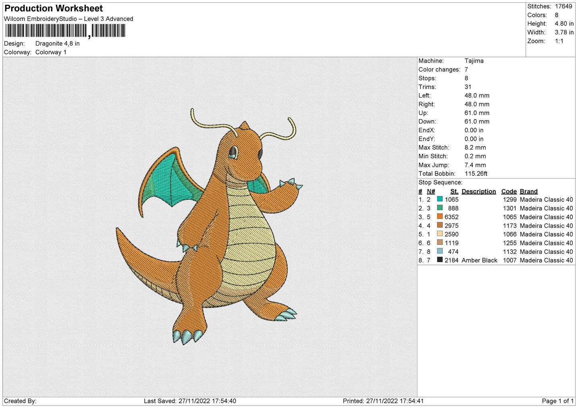Click the Dragonite embroidery design preview
The image size is (578, 408).
[209, 226]
